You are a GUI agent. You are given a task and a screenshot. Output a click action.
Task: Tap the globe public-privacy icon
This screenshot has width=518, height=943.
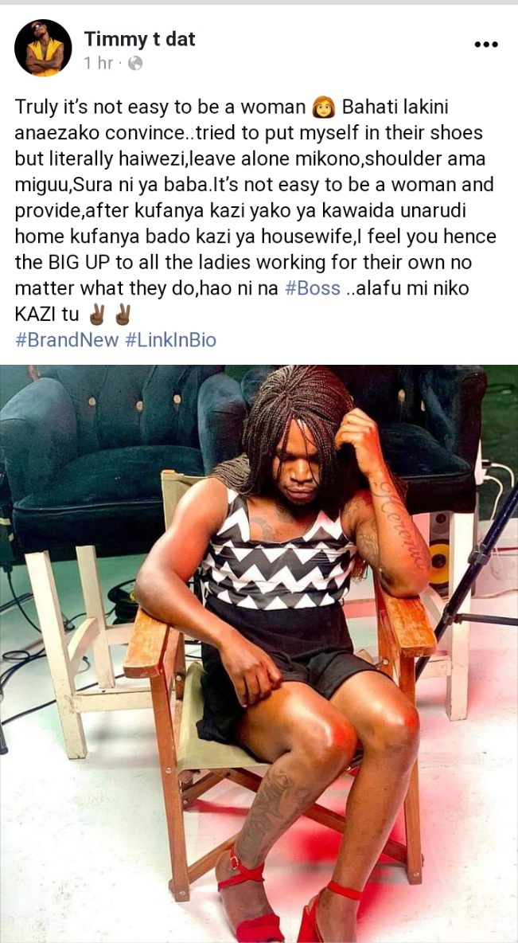(x=136, y=63)
